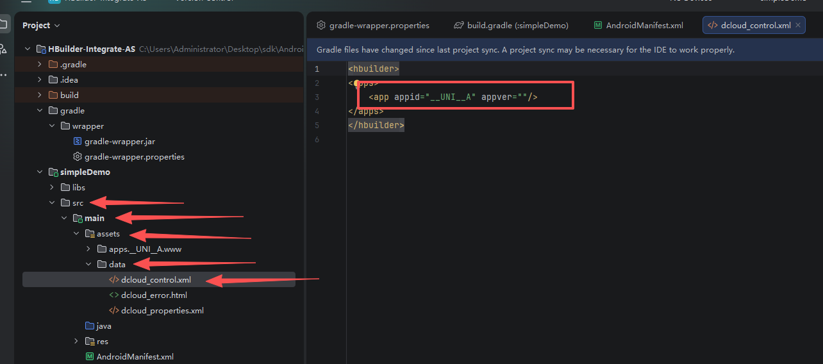Open More tool windows ellipsis
This screenshot has height=364, width=823.
click(4, 75)
